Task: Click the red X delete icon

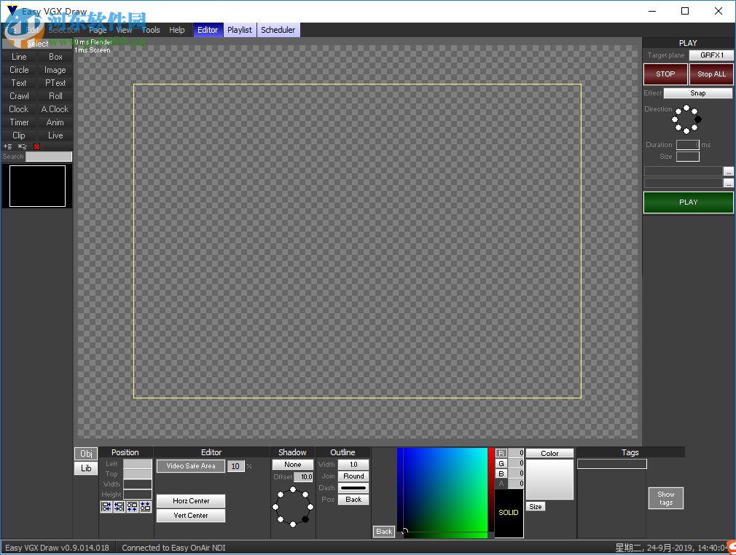Action: [36, 146]
